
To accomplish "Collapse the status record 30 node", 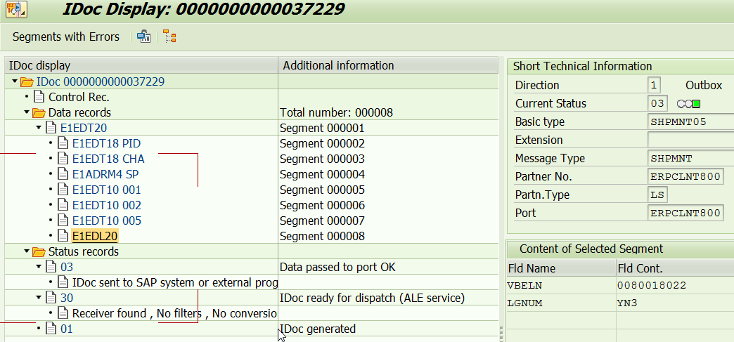I will (x=39, y=298).
